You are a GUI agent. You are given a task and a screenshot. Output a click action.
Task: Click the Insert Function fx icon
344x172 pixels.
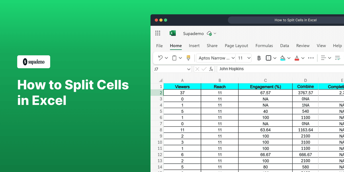211,69
